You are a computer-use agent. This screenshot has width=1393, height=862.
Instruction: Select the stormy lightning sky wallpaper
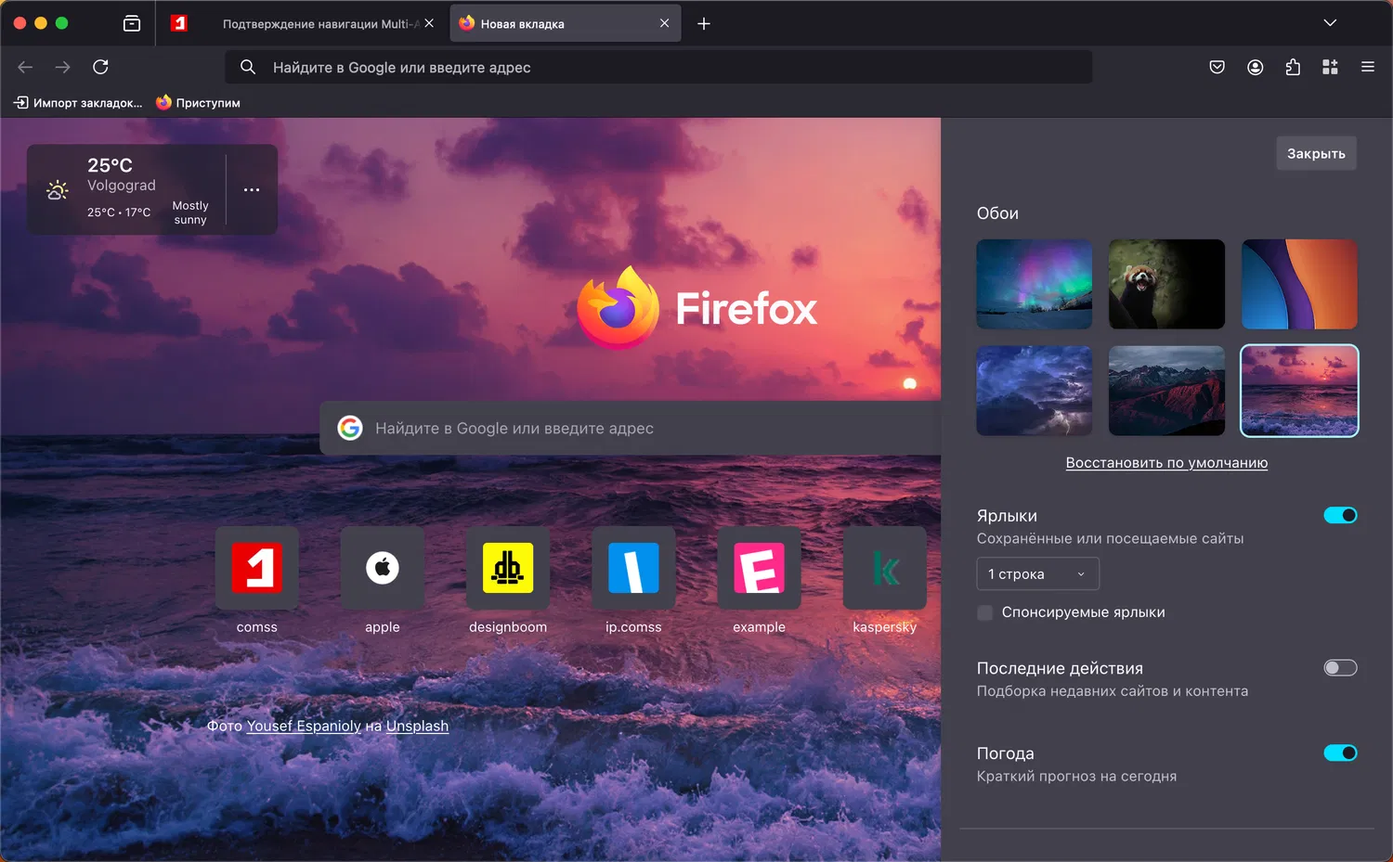click(1035, 391)
